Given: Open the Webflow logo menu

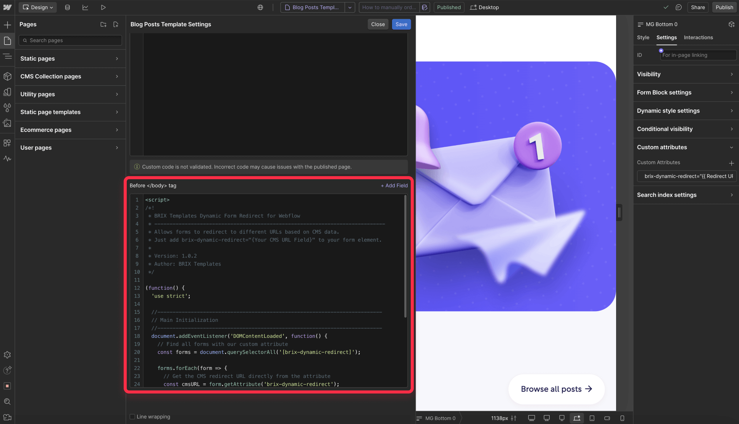Looking at the screenshot, I should [7, 7].
